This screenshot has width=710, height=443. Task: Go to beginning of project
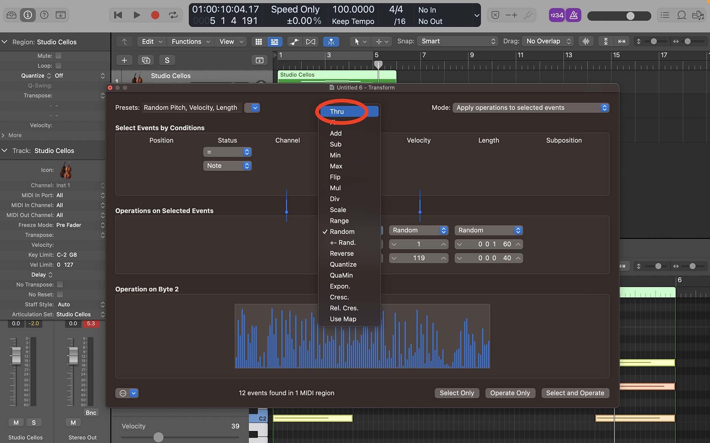[118, 15]
